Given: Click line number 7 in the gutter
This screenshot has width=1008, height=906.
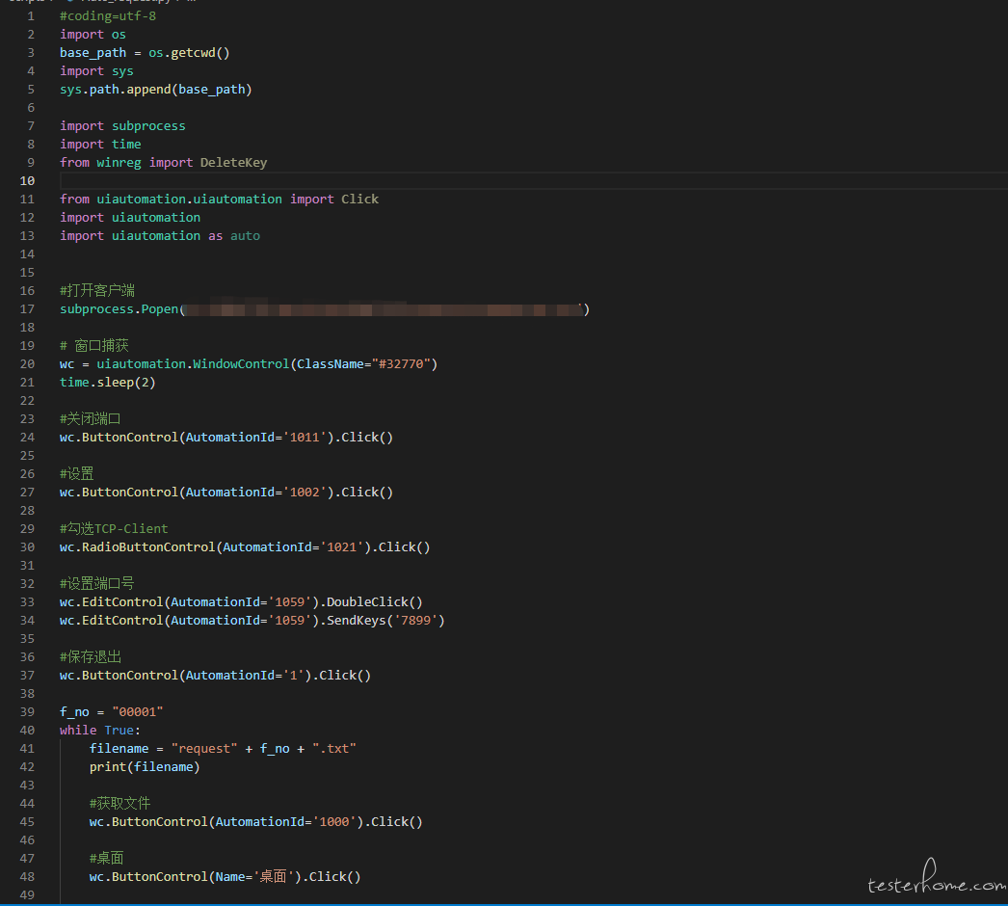Looking at the screenshot, I should pos(31,126).
